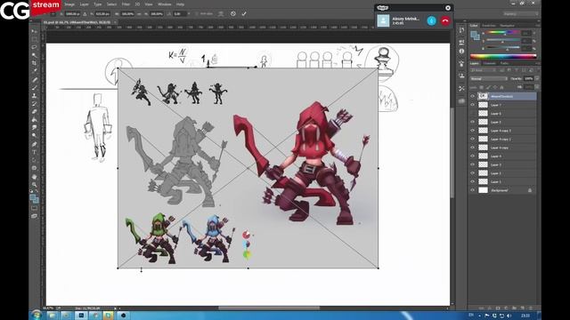This screenshot has height=320, width=570.
Task: Switch to the Swatches tab
Action: [x=489, y=26]
